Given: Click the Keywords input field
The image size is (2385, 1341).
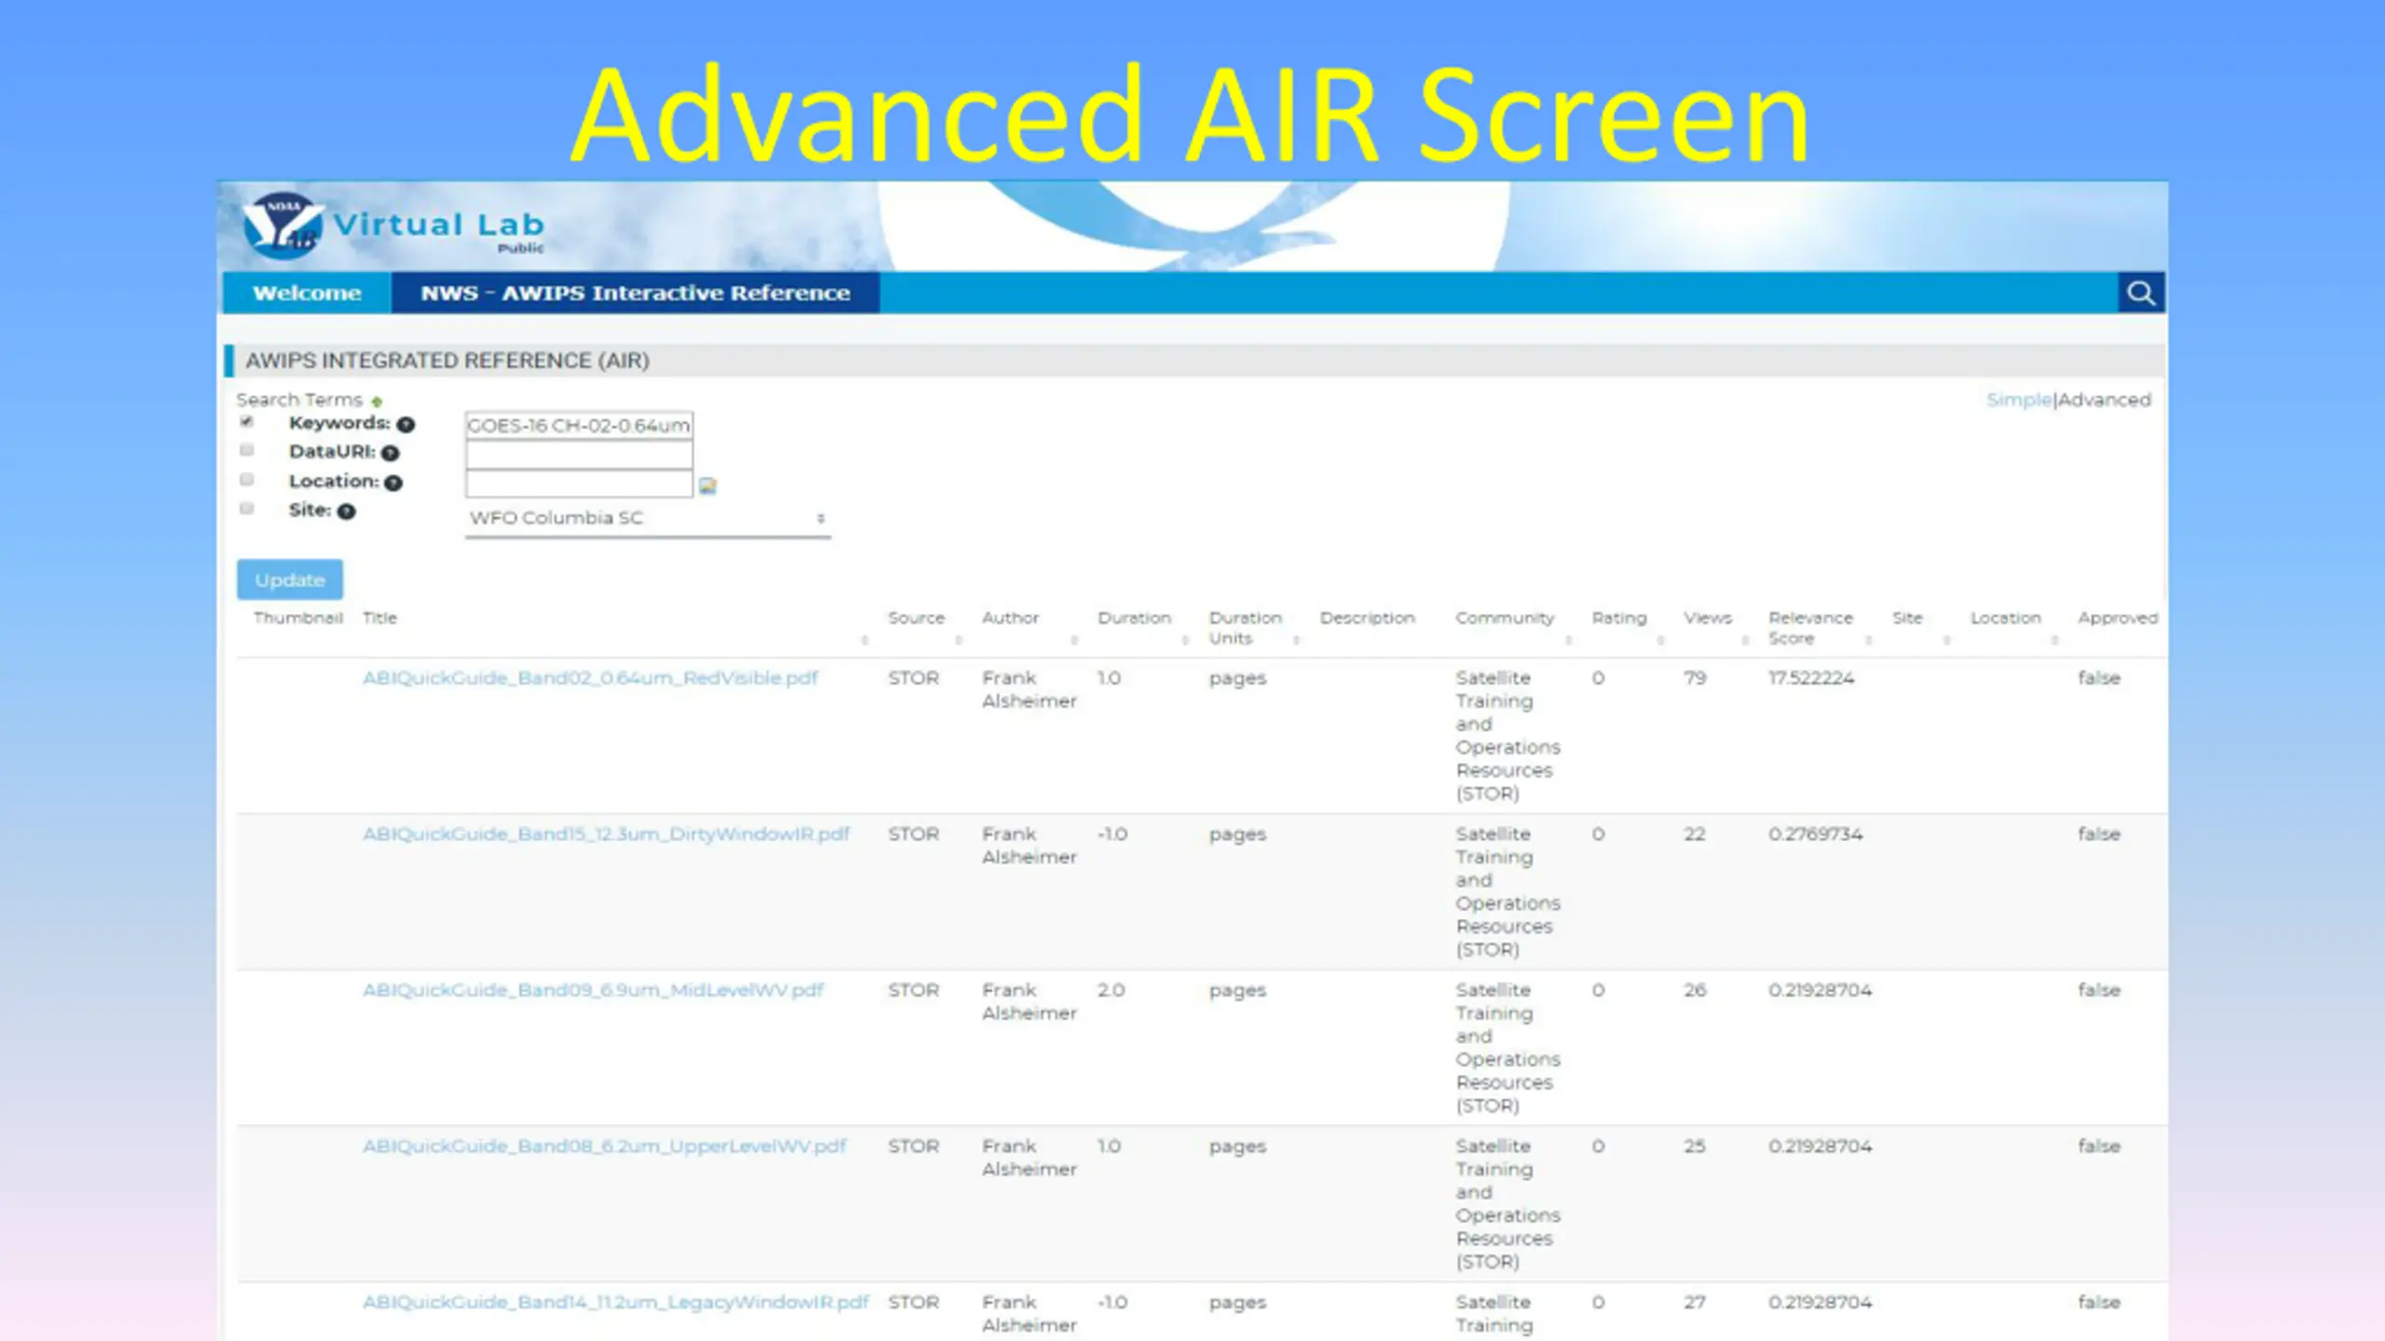Looking at the screenshot, I should (579, 426).
